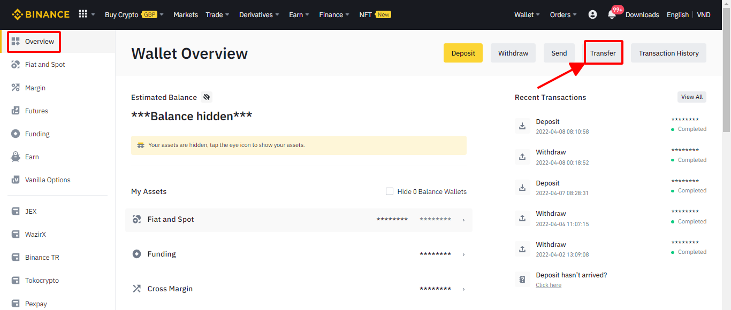Click the Withdraw button
The height and width of the screenshot is (310, 731).
(x=513, y=53)
